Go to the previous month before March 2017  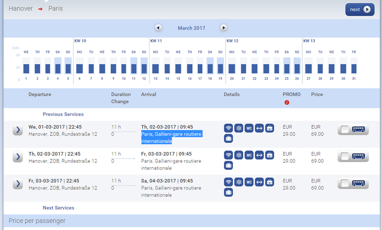coord(158,28)
